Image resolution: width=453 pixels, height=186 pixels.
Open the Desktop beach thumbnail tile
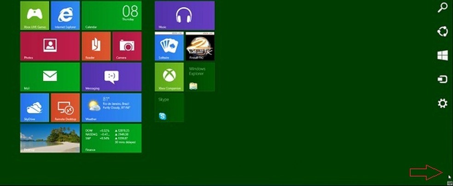(x=50, y=138)
